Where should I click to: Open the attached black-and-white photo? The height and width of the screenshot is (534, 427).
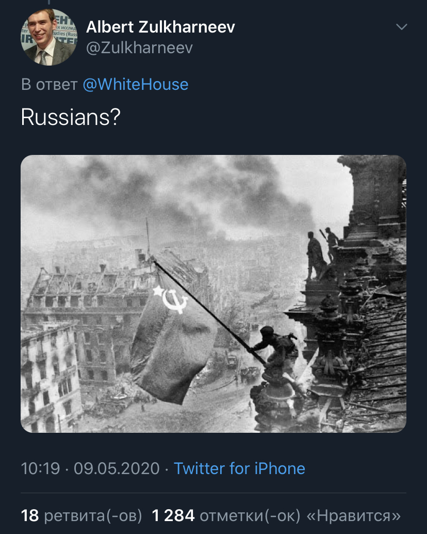pyautogui.click(x=213, y=293)
